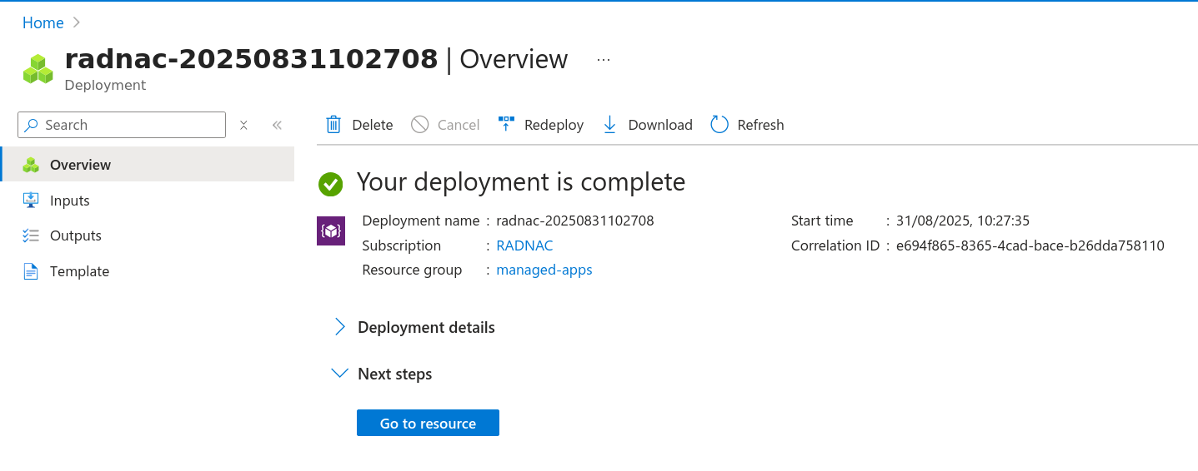
Task: Click the Delete trash can icon
Action: [333, 125]
